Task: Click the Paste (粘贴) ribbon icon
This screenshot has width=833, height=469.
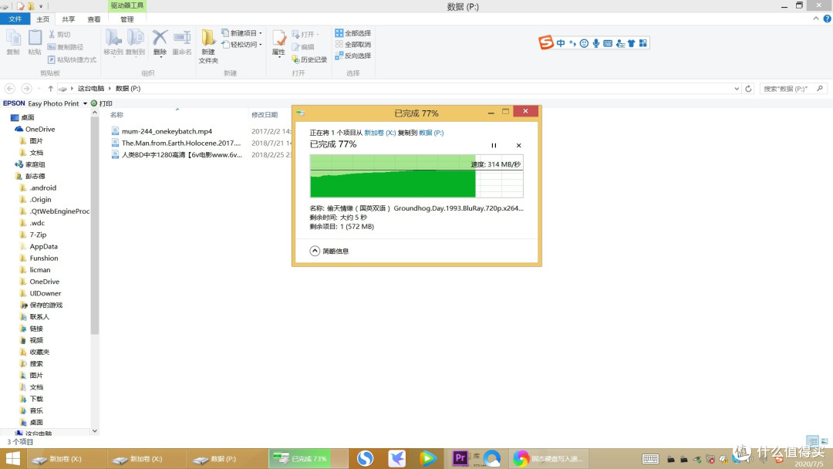Action: point(35,42)
